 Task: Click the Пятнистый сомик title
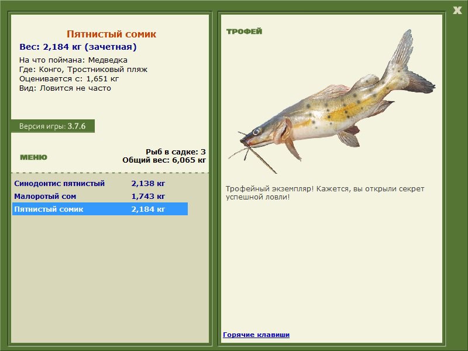(111, 34)
